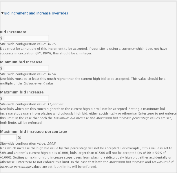Viewport: 177px width, 173px height.
Task: Select the Maximum bid increase input box
Action: [26, 98]
